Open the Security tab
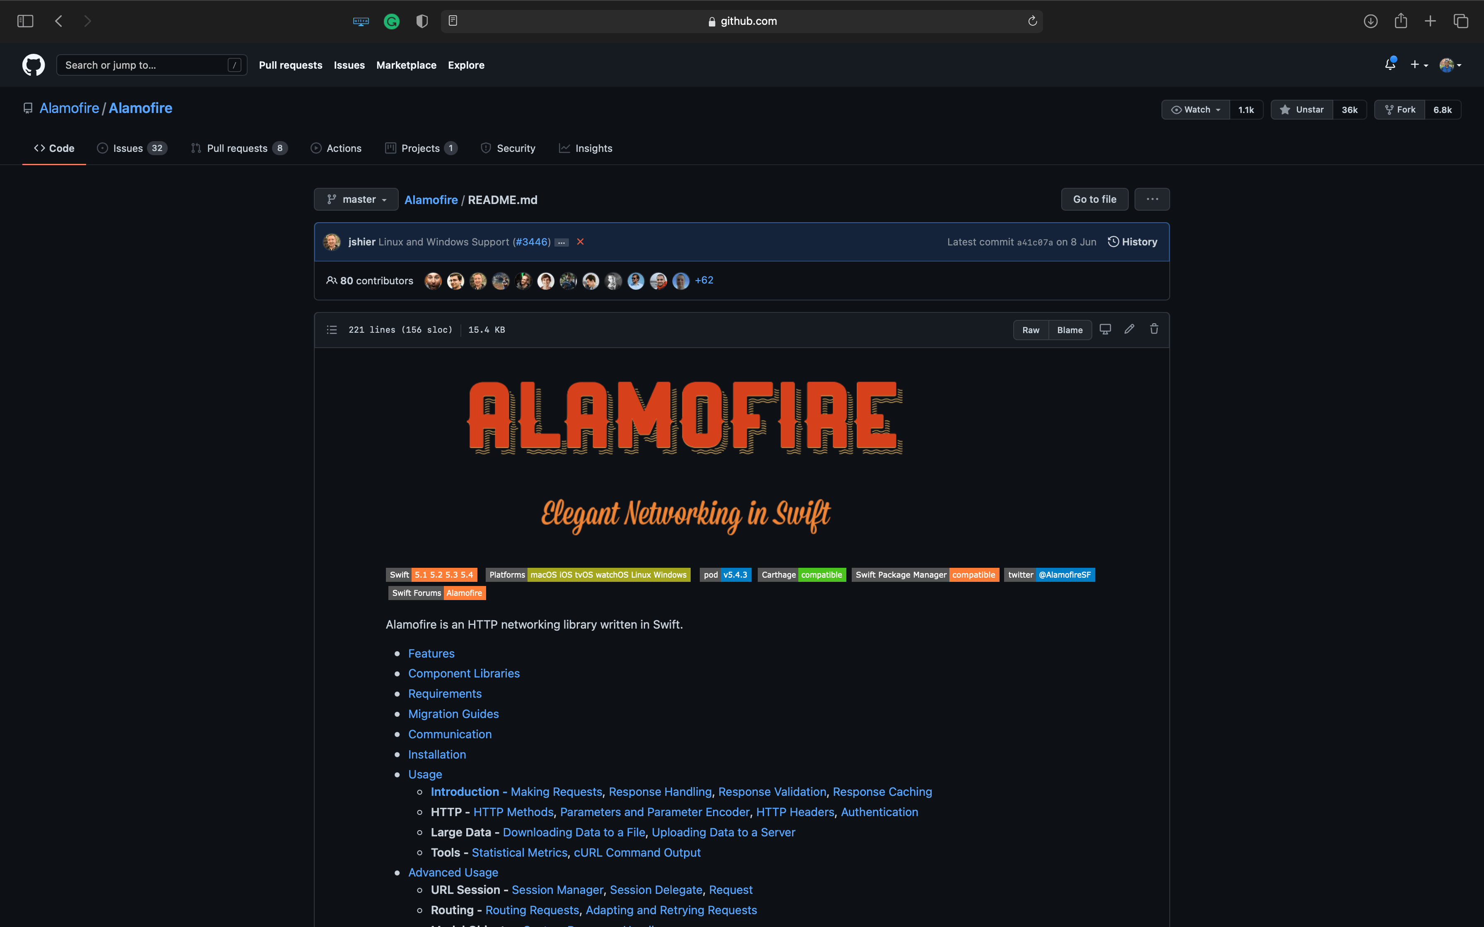The height and width of the screenshot is (927, 1484). [508, 149]
